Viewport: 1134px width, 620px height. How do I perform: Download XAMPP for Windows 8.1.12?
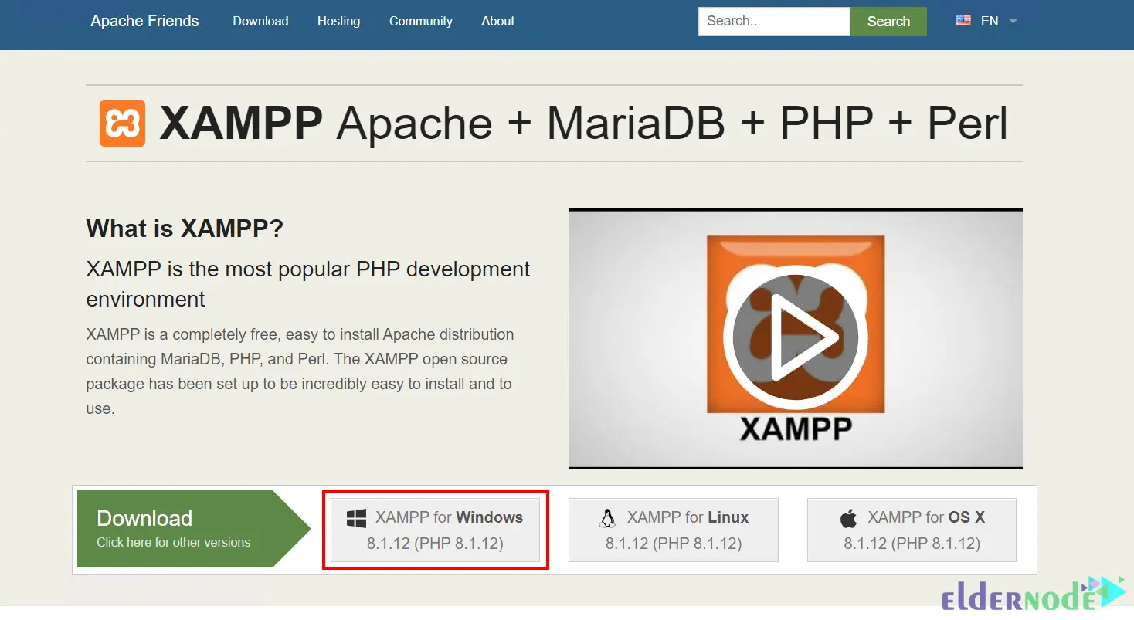coord(436,530)
